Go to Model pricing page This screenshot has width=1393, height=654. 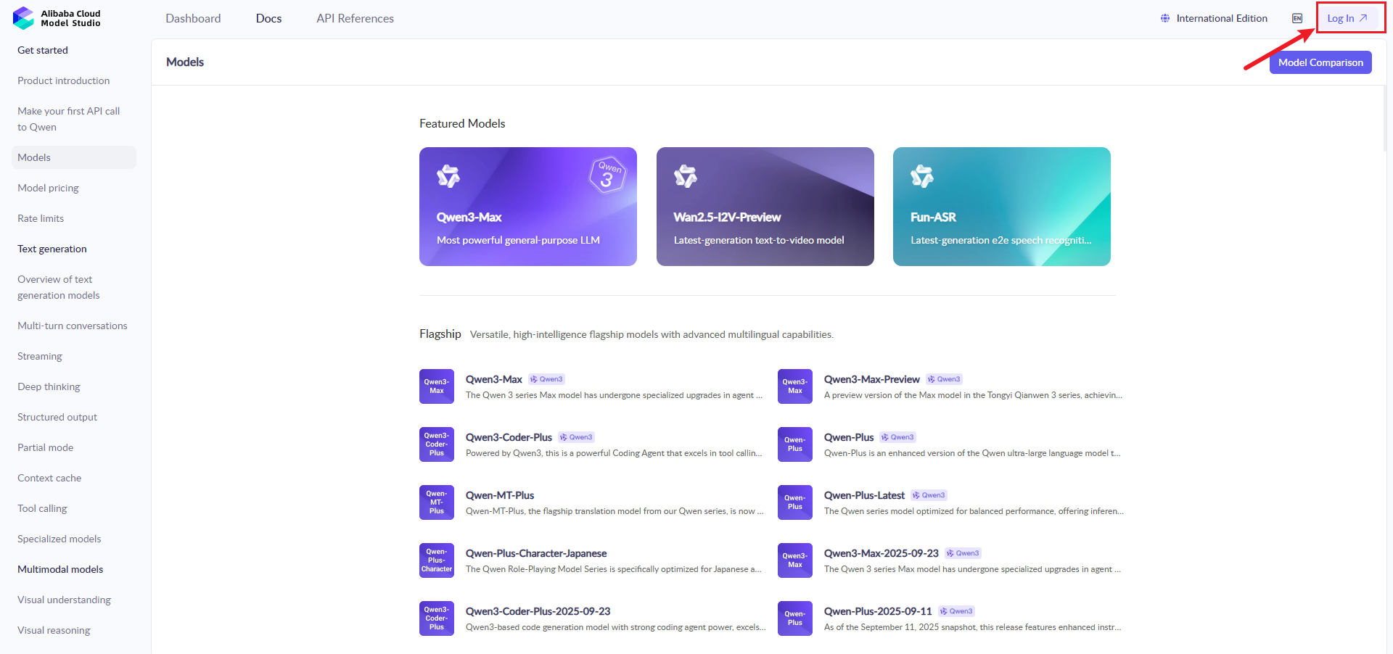(x=48, y=188)
